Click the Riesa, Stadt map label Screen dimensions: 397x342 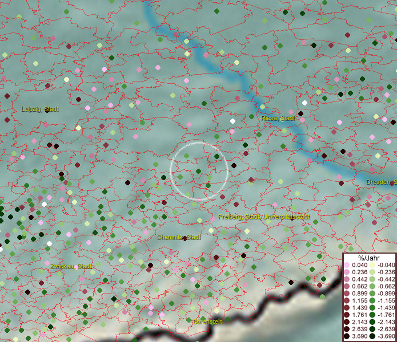coord(278,118)
